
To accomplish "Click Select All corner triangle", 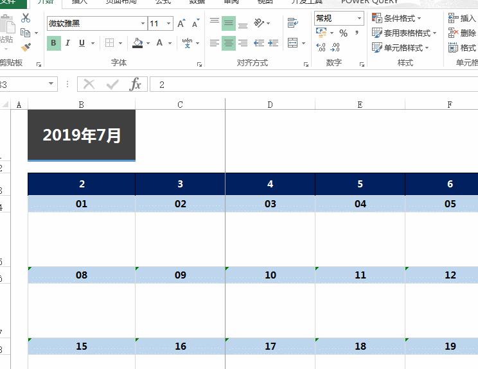I will (x=5, y=105).
